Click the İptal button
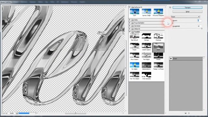 (188, 12)
